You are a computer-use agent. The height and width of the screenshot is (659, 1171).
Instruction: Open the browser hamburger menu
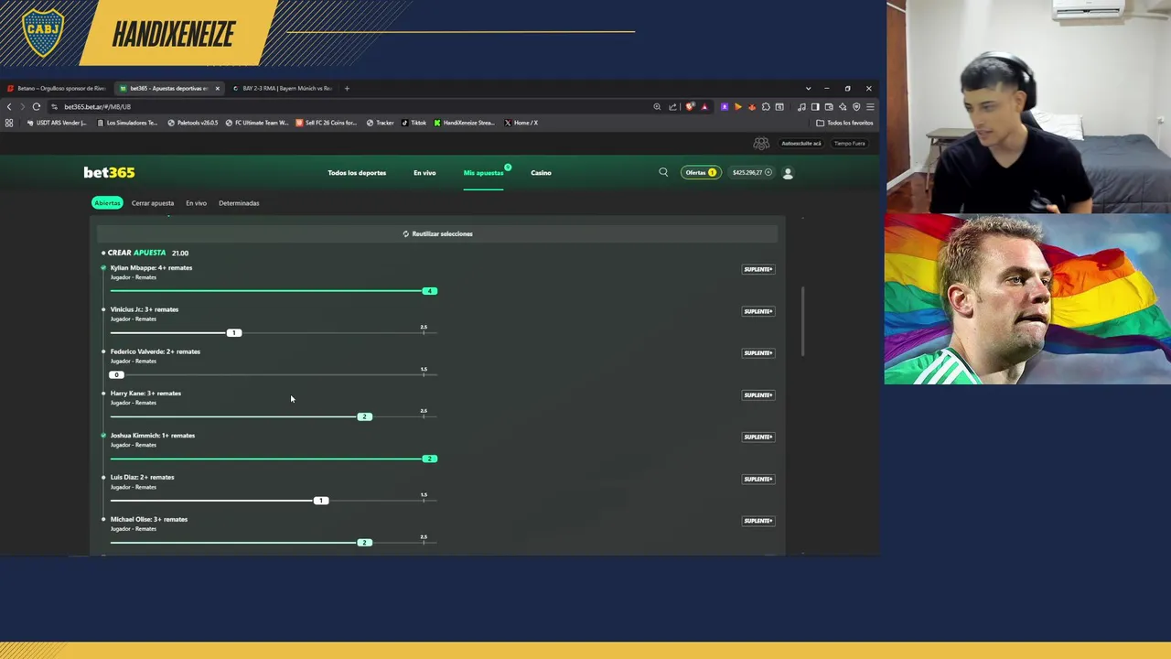[x=870, y=107]
